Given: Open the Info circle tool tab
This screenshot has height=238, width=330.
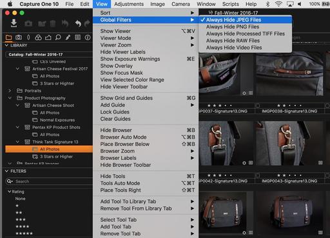Looking at the screenshot, I should pyautogui.click(x=88, y=37).
